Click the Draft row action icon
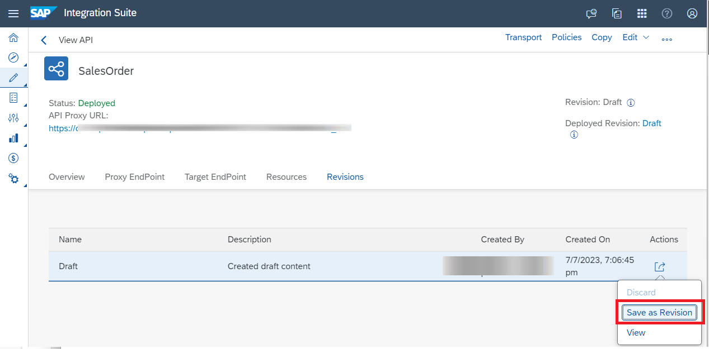The image size is (709, 349). (x=660, y=267)
